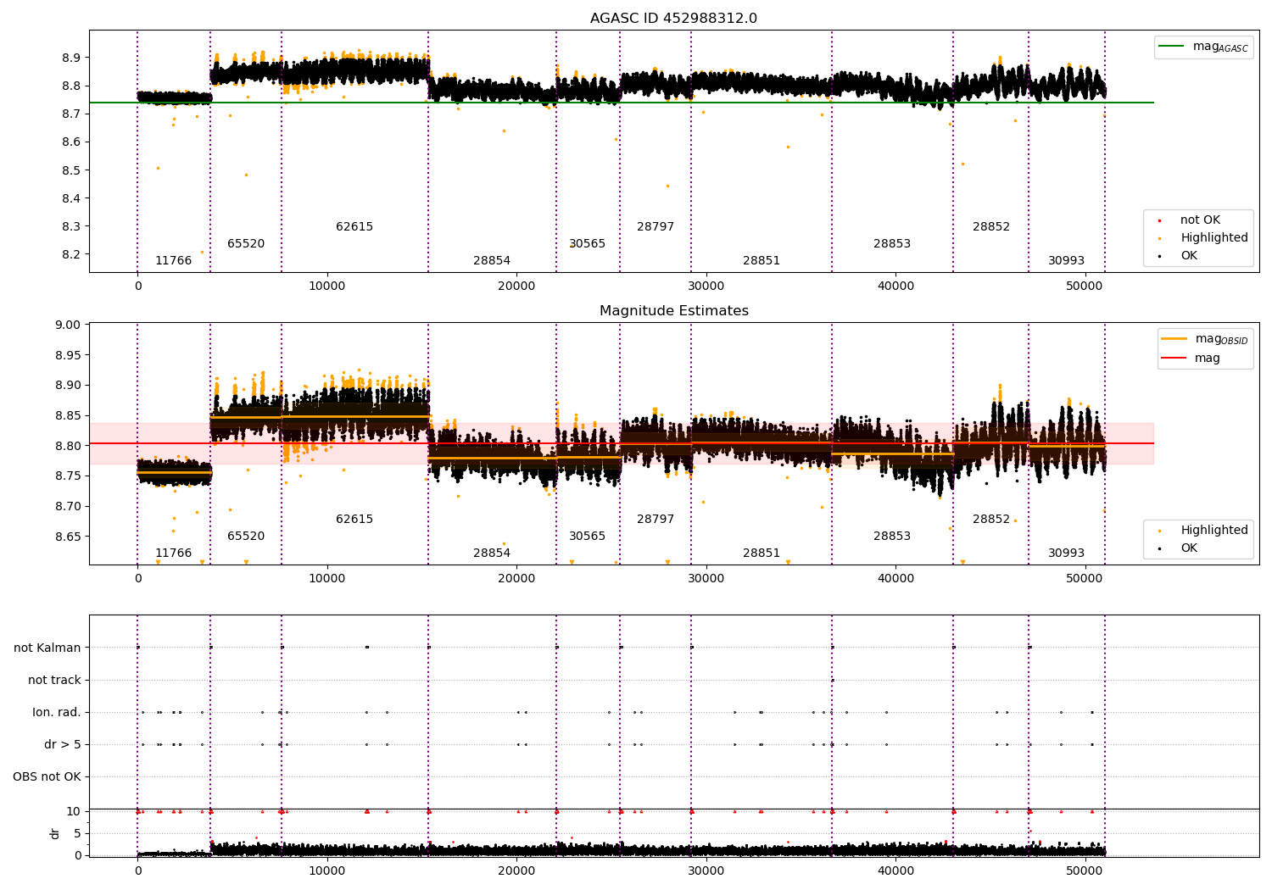Click the 5 tick on the dr axis

coord(77,834)
